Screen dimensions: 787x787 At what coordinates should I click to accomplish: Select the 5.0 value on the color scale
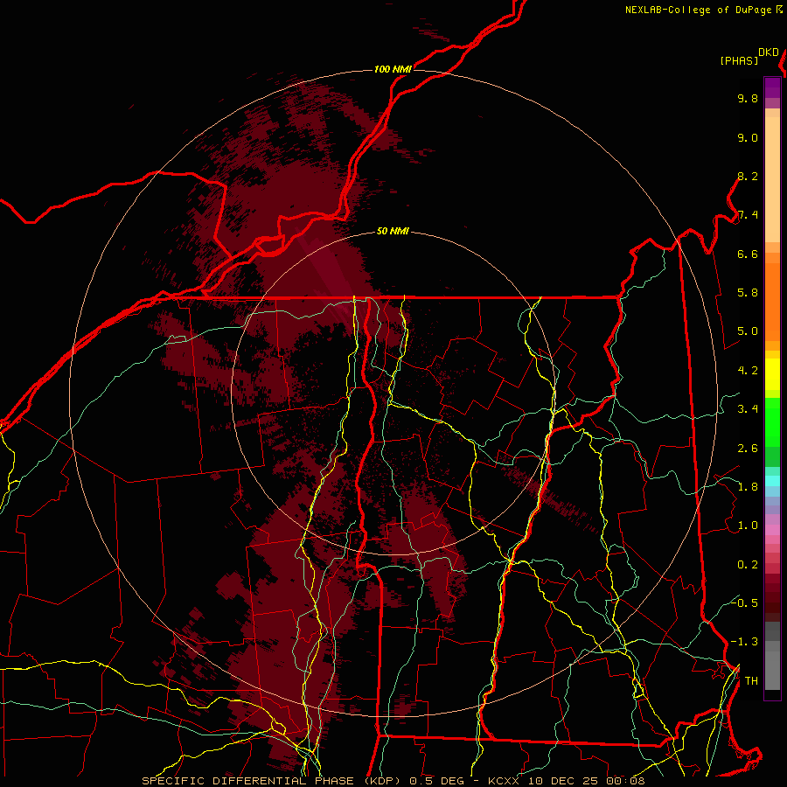coord(748,331)
